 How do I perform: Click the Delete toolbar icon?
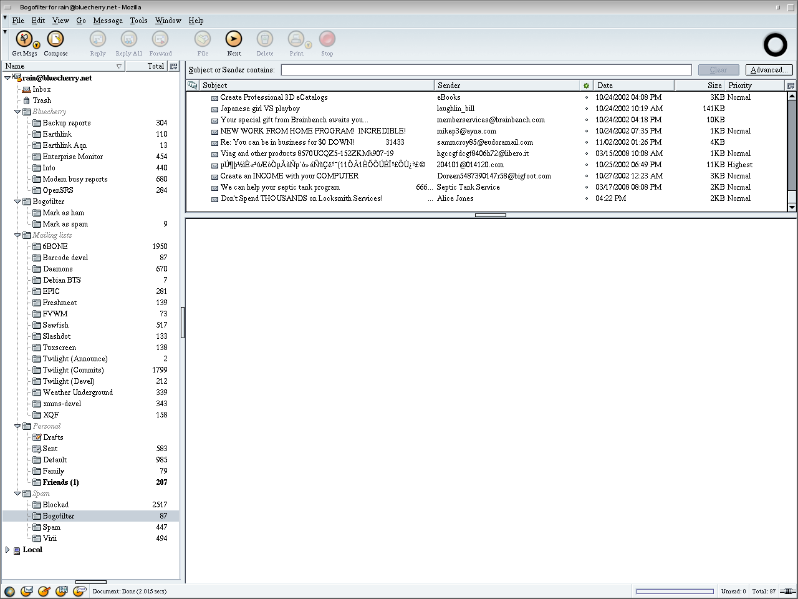[x=265, y=39]
